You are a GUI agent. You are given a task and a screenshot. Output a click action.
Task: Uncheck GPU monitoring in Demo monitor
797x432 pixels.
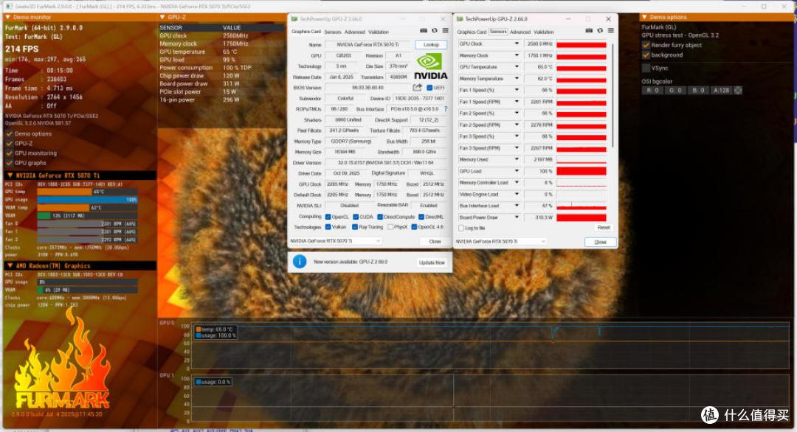tap(9, 153)
